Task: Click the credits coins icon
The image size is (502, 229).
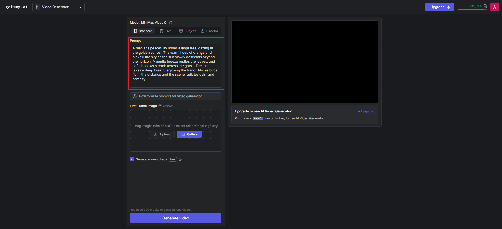Action: click(486, 6)
